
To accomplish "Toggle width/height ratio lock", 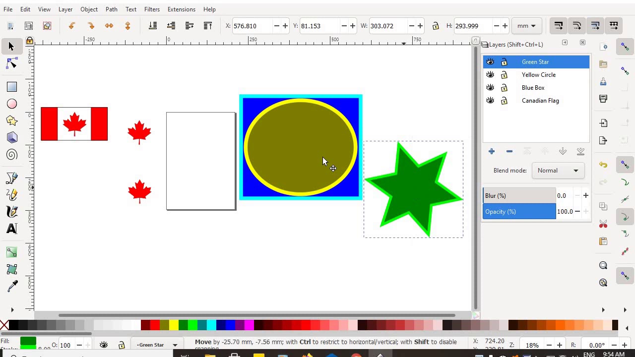I will [436, 26].
